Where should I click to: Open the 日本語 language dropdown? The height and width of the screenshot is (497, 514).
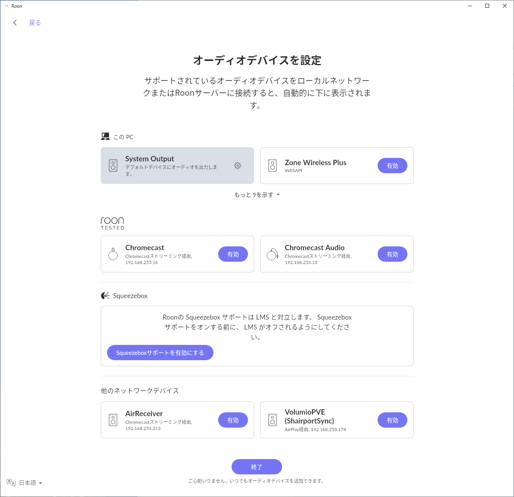coord(31,483)
